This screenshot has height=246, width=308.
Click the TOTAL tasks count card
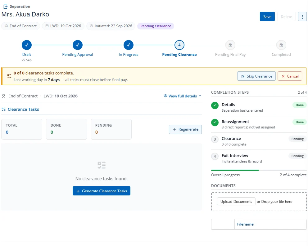click(22, 129)
